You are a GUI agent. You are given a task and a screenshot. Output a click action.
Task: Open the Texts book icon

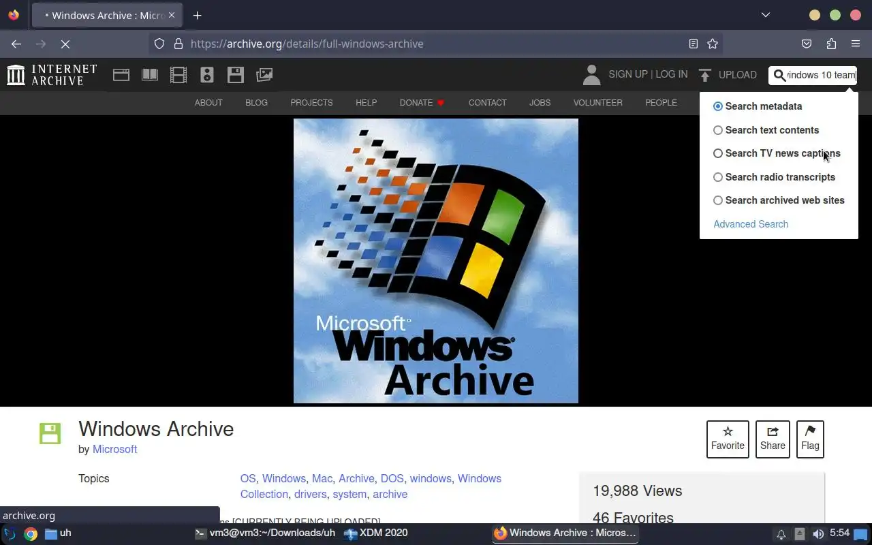coord(150,75)
